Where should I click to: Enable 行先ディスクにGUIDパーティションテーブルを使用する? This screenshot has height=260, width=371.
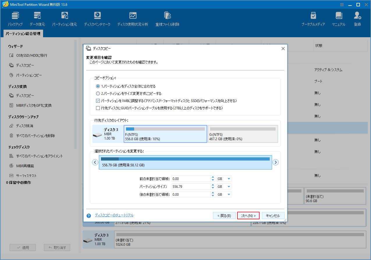click(98, 108)
